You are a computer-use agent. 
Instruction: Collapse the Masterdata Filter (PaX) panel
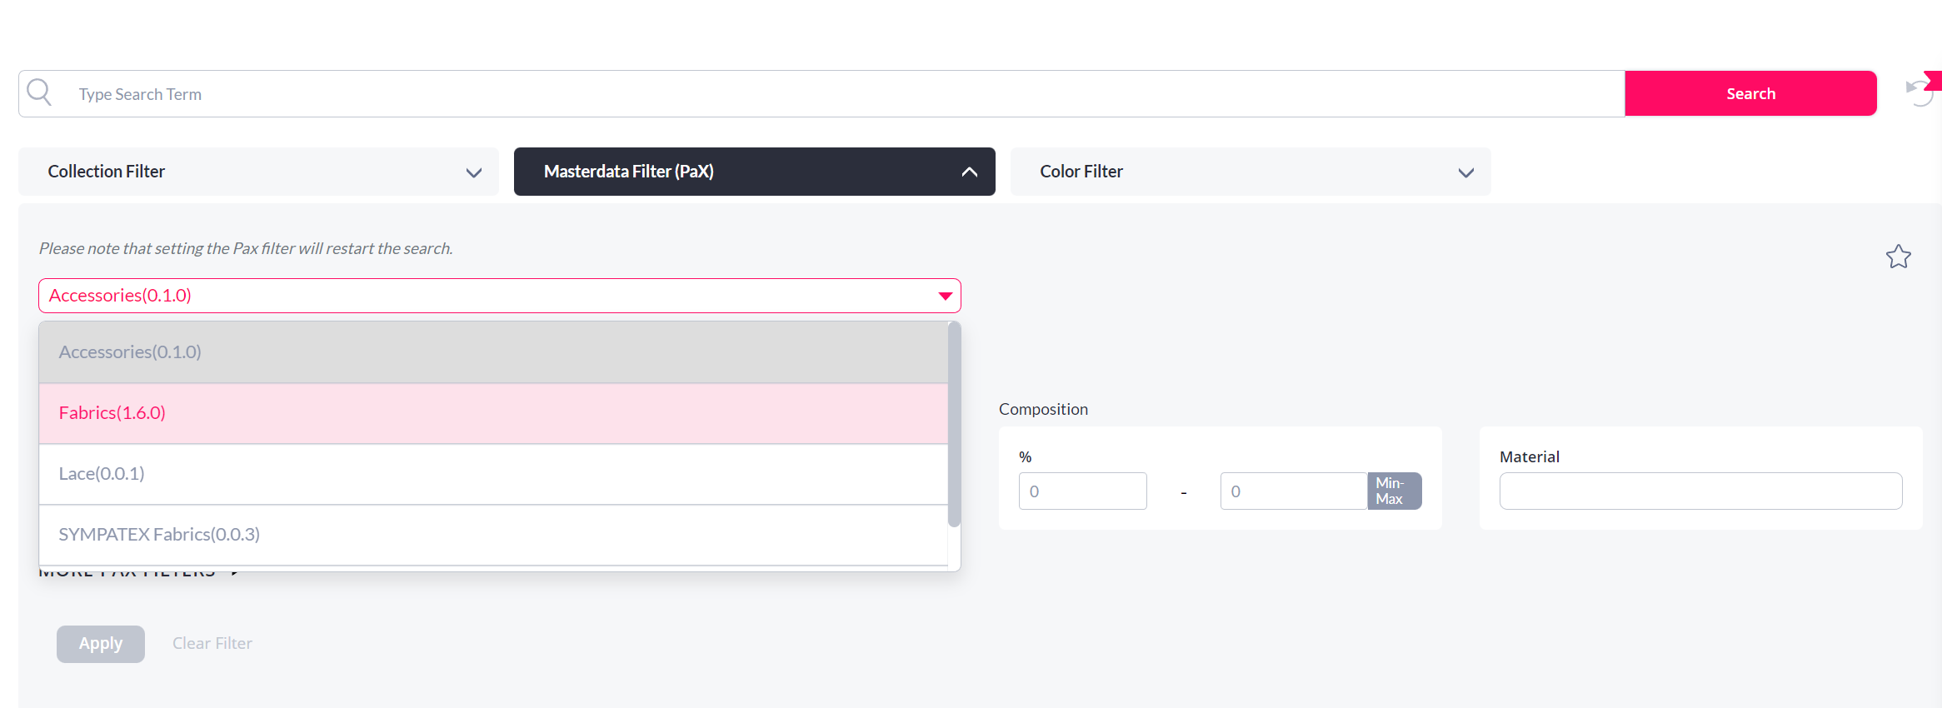(x=755, y=172)
